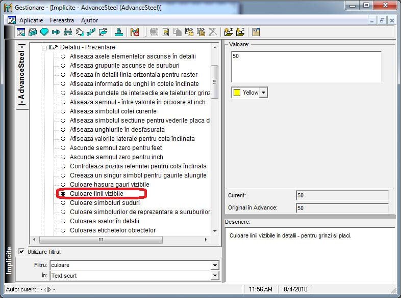
Task: Click the Curent value field
Action: click(342, 195)
